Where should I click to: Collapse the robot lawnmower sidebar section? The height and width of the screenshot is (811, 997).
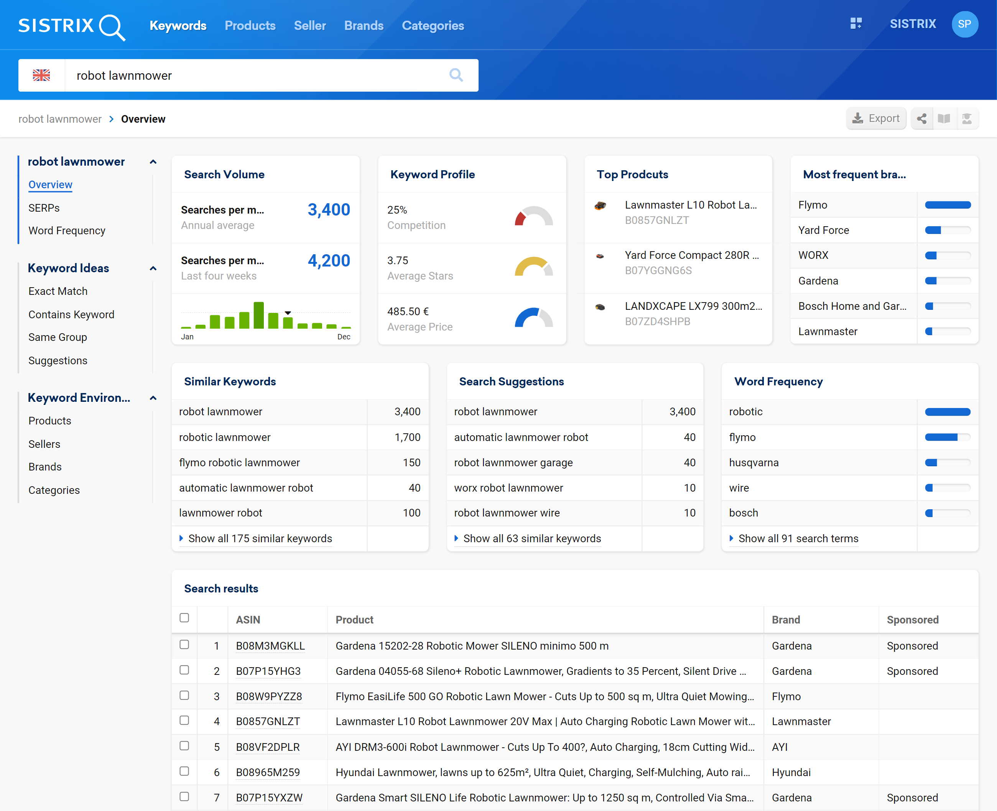153,162
